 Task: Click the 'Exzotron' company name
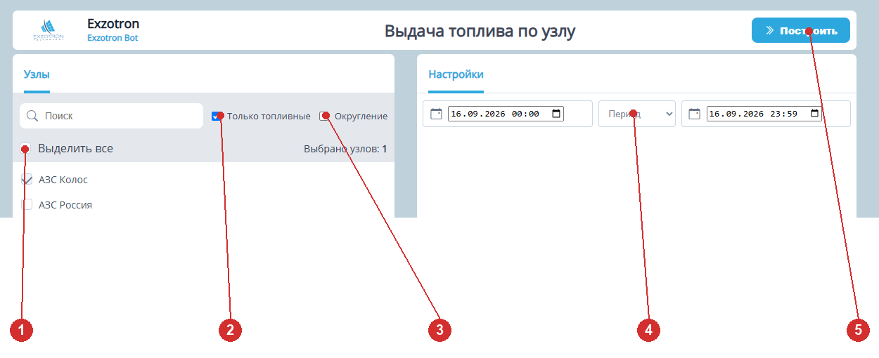(x=113, y=24)
